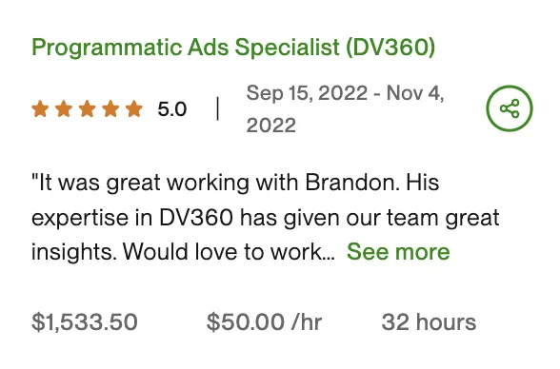Select the third orange rating star

[88, 108]
